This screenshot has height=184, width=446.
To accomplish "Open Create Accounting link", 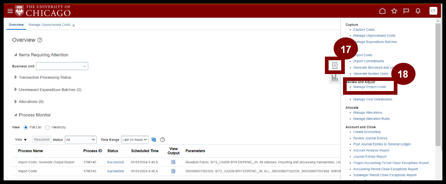I will pyautogui.click(x=367, y=132).
